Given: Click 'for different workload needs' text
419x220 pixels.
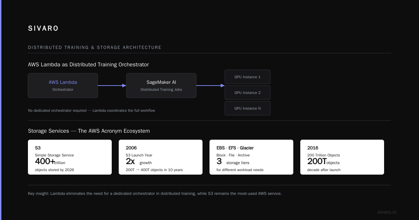Looking at the screenshot, I should pos(240,170).
